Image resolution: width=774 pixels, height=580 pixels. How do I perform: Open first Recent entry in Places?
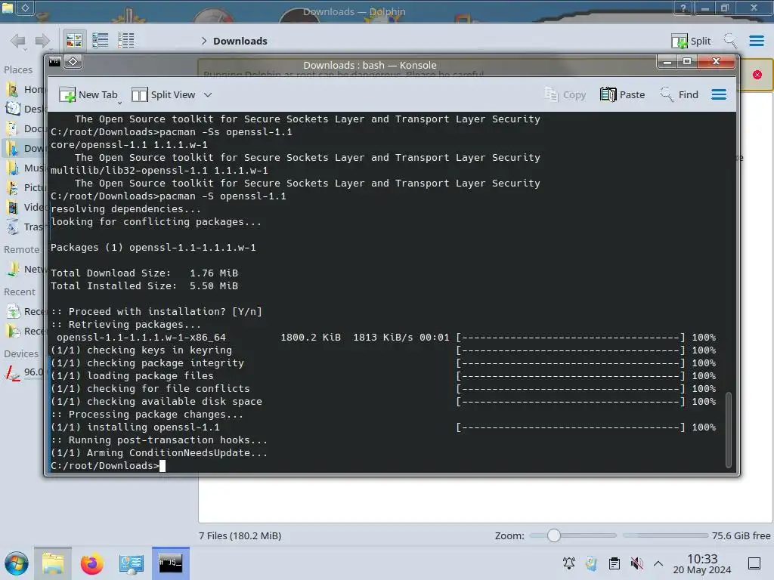pos(23,312)
